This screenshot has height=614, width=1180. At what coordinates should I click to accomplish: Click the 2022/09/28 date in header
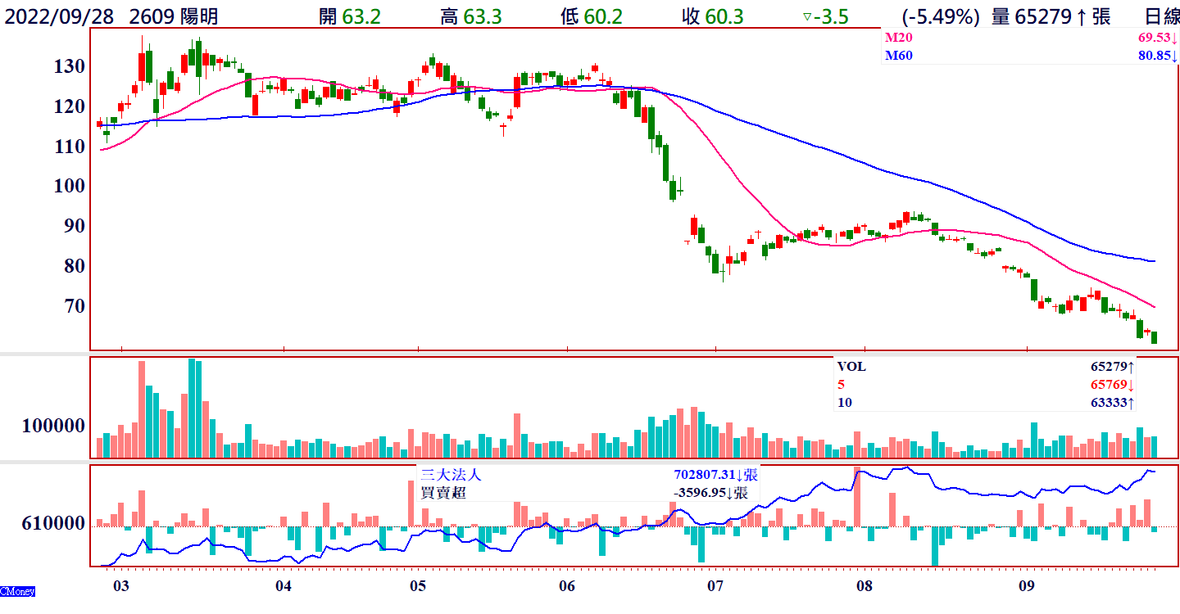point(61,16)
